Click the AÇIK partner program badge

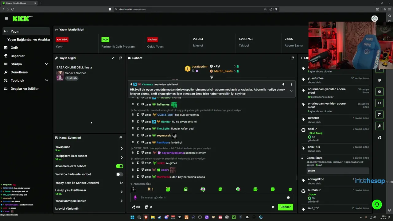coord(105,40)
